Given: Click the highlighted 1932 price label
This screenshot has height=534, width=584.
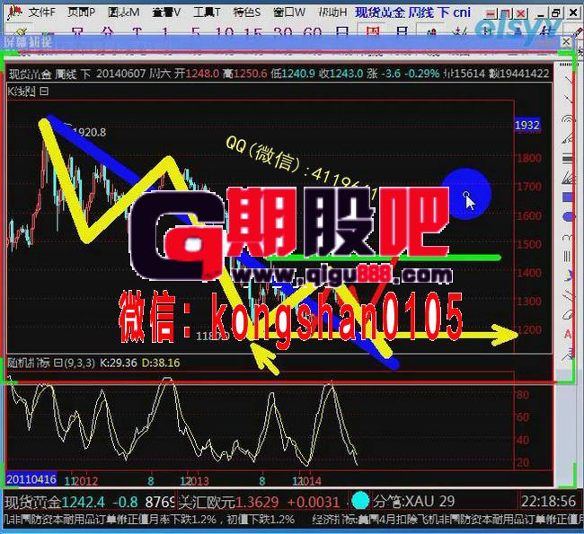Looking at the screenshot, I should (x=527, y=125).
